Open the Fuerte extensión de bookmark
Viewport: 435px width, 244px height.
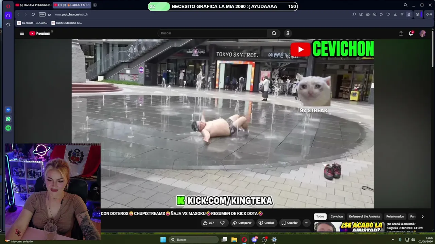(x=67, y=23)
